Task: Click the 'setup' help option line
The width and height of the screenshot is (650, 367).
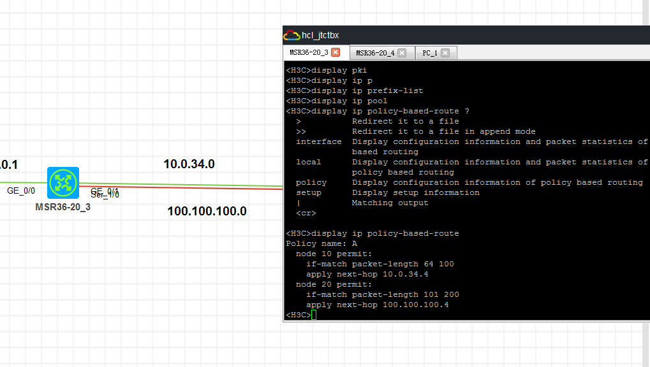Action: tap(388, 192)
